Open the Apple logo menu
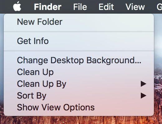This screenshot has width=162, height=124. 17,7
